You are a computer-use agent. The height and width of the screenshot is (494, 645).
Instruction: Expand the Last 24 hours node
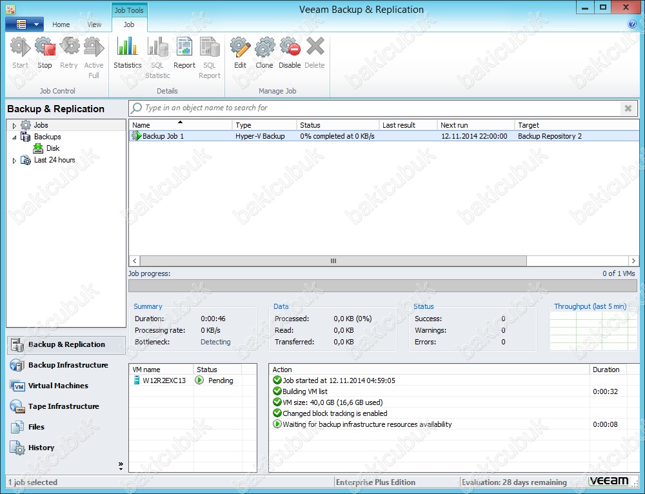click(x=14, y=161)
